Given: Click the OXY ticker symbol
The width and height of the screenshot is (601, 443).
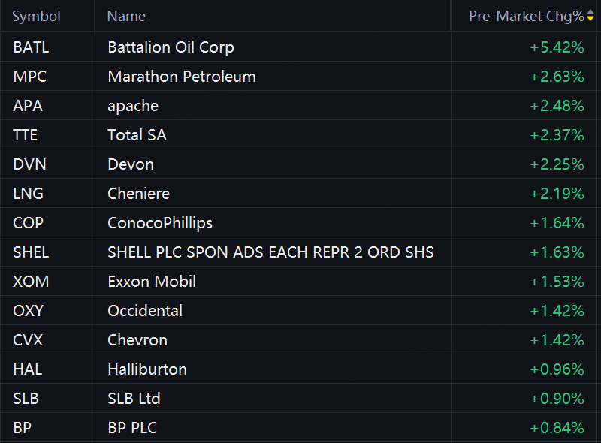Looking at the screenshot, I should (x=28, y=311).
